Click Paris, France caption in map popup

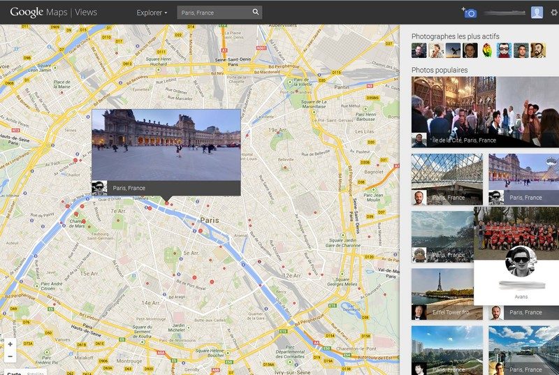[129, 188]
